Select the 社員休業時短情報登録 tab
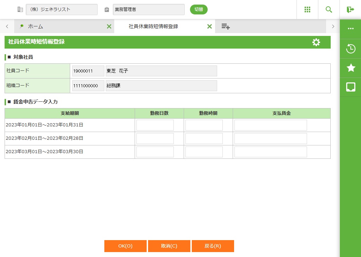Image resolution: width=361 pixels, height=257 pixels. point(153,26)
